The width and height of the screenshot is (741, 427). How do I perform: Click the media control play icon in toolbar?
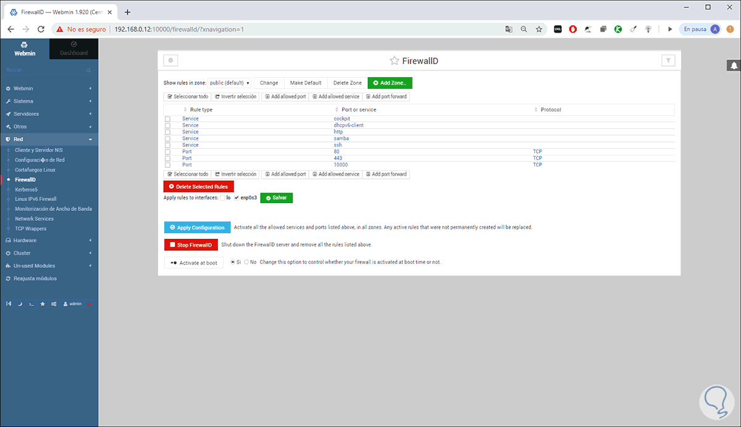(670, 29)
